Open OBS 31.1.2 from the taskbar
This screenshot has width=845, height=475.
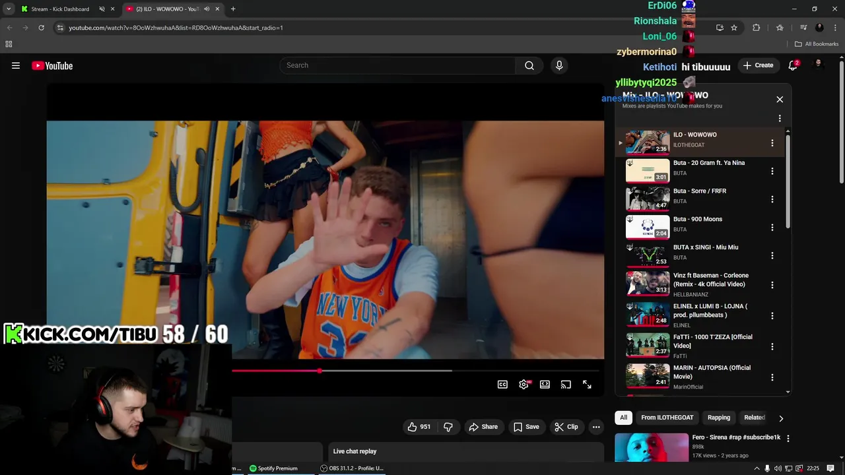(x=352, y=468)
